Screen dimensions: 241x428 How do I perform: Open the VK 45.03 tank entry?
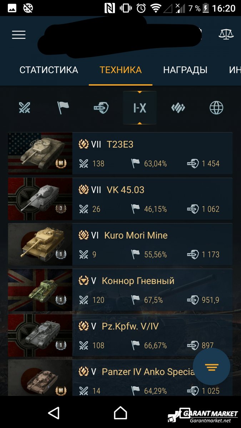(120, 199)
